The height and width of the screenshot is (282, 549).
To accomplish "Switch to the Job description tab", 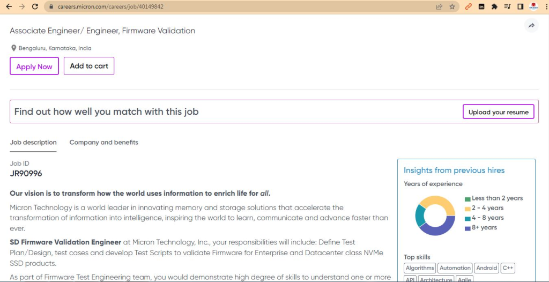I will pos(33,142).
